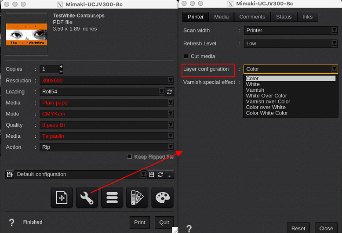Viewport: 342px width, 233px height.
Task: Open the Refresh Level Low dropdown
Action: [x=334, y=43]
